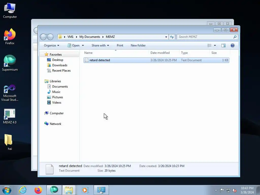Click the Open toolbar button
This screenshot has height=195, width=260.
[73, 45]
